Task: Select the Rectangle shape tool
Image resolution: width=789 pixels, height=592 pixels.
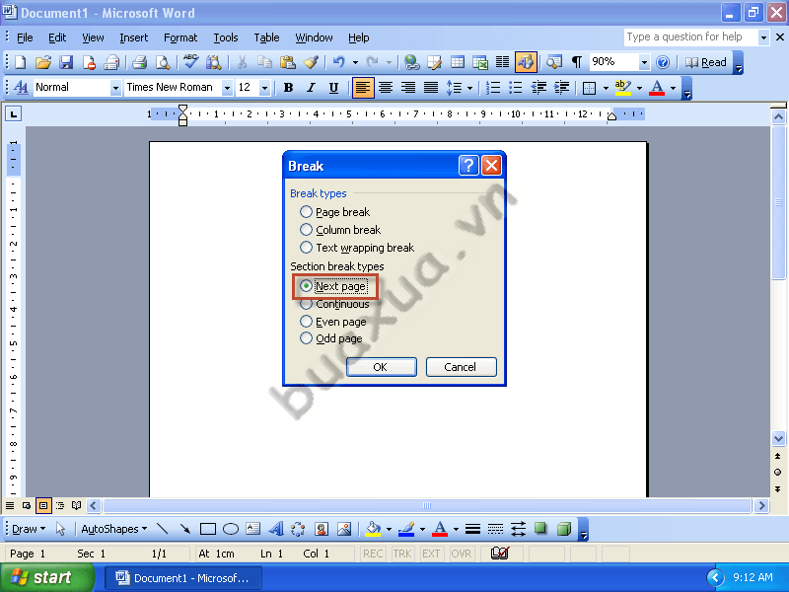Action: 208,529
